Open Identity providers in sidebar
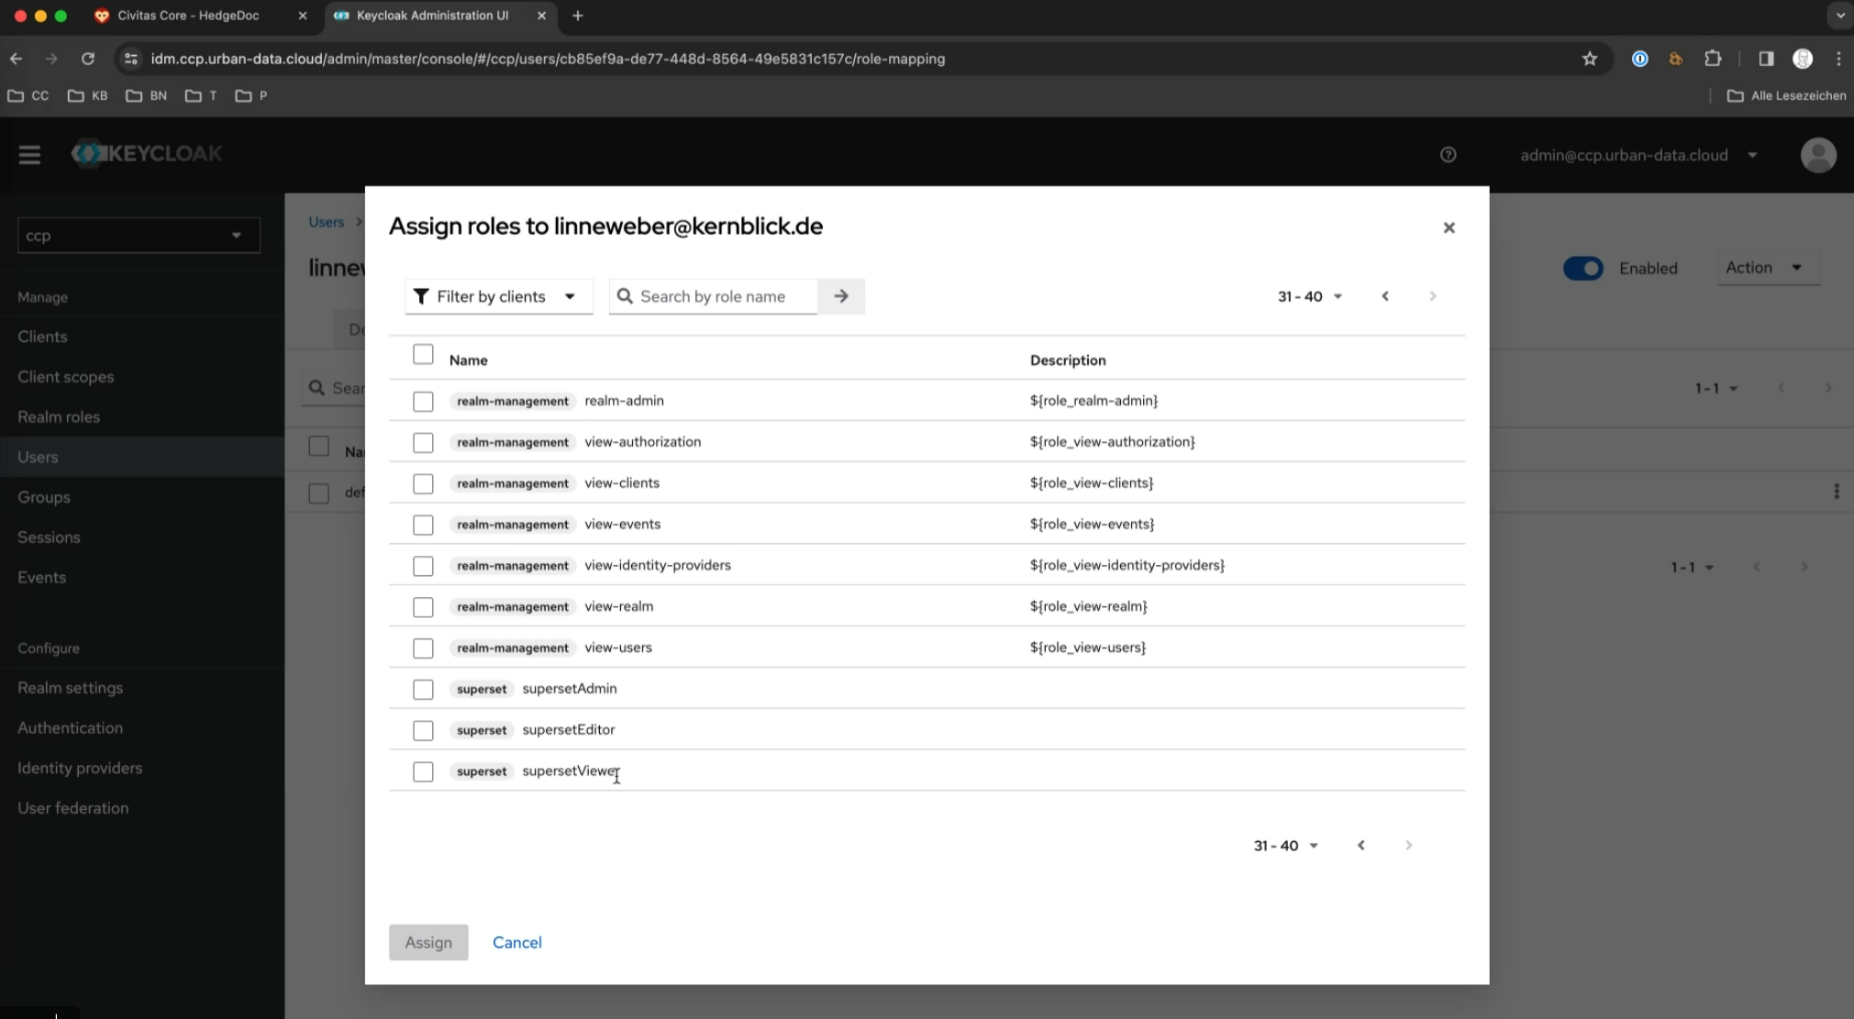 coord(80,769)
